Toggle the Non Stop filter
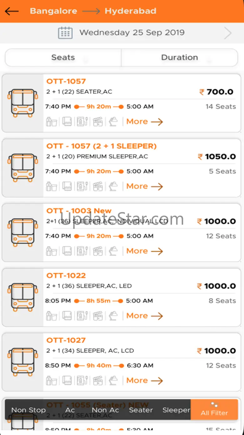244x435 pixels. [x=28, y=410]
